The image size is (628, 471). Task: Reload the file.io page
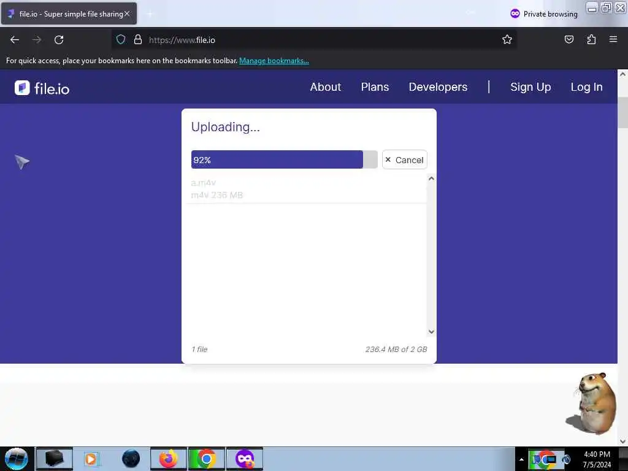[x=59, y=40]
